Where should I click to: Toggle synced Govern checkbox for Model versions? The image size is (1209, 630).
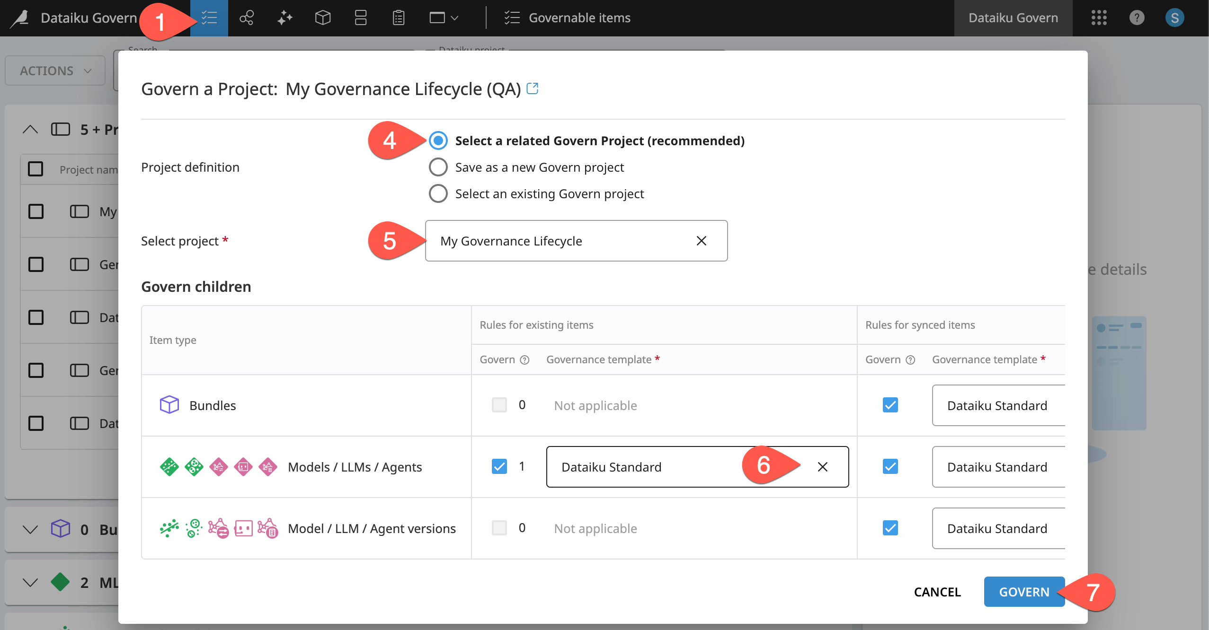(890, 528)
